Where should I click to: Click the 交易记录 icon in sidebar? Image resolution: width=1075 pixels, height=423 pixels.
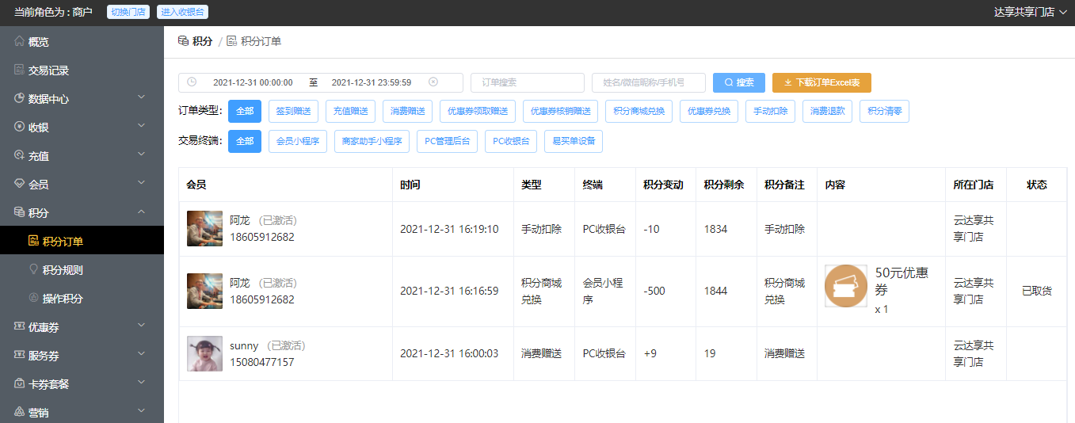19,70
